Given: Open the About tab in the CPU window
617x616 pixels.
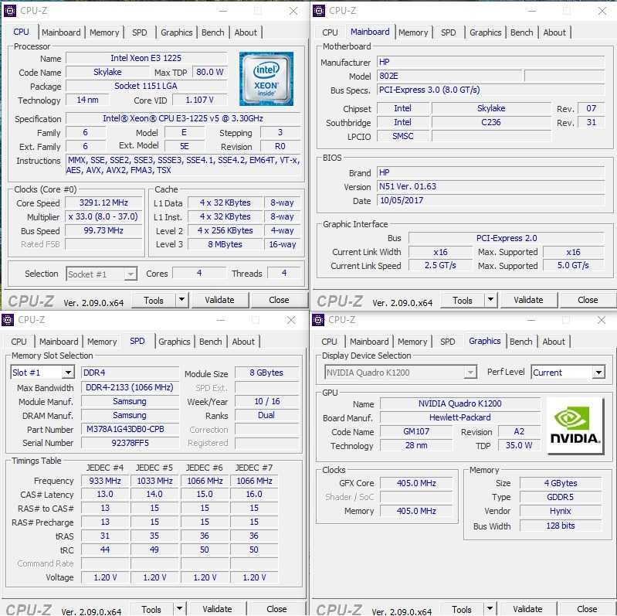Looking at the screenshot, I should (x=246, y=32).
